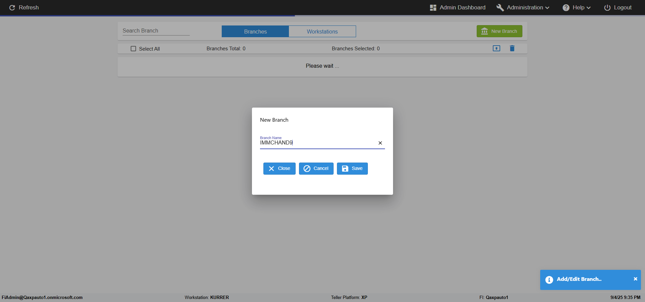645x302 pixels.
Task: Click the Refresh icon in the top bar
Action: click(x=12, y=7)
